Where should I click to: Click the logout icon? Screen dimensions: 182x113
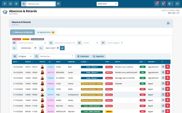click(x=177, y=4)
